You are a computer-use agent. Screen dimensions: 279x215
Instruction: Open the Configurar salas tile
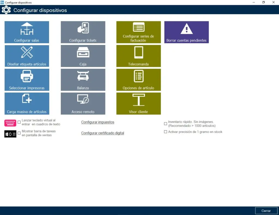point(27,32)
